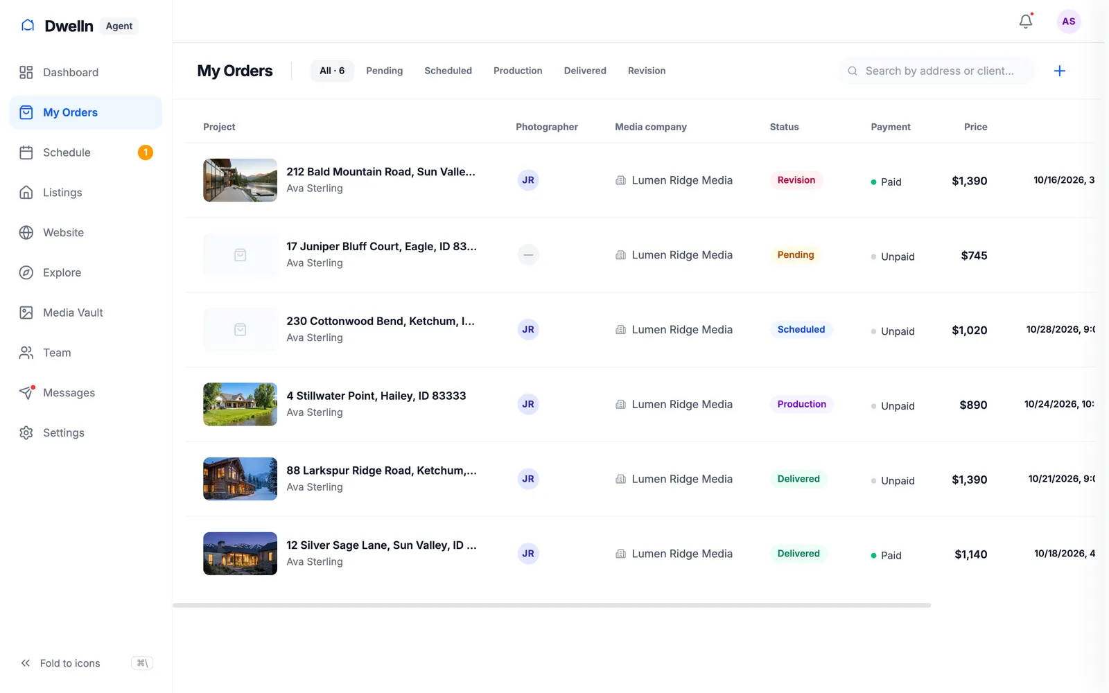
Task: Open the AS user profile avatar
Action: (1069, 21)
